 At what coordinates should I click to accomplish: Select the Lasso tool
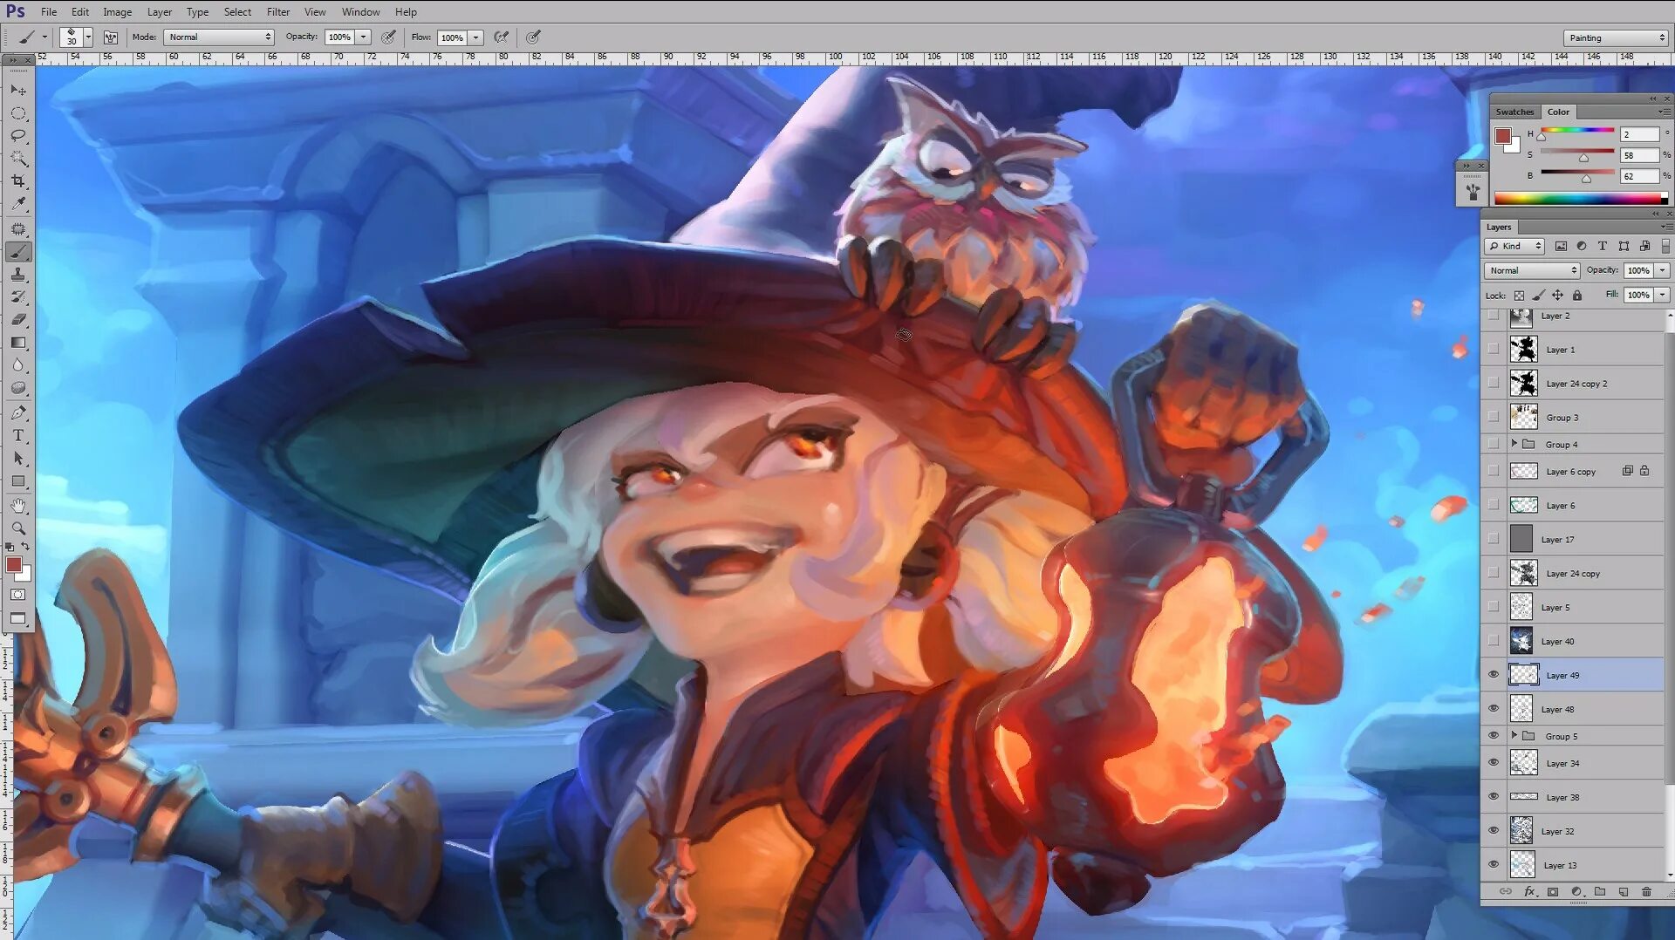pyautogui.click(x=17, y=136)
